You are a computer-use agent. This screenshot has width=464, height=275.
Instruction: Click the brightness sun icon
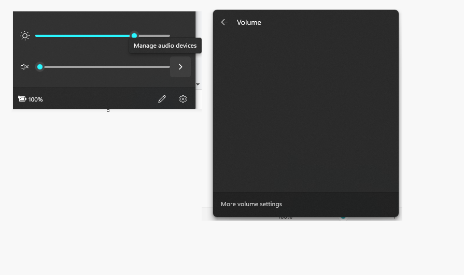[x=25, y=36]
